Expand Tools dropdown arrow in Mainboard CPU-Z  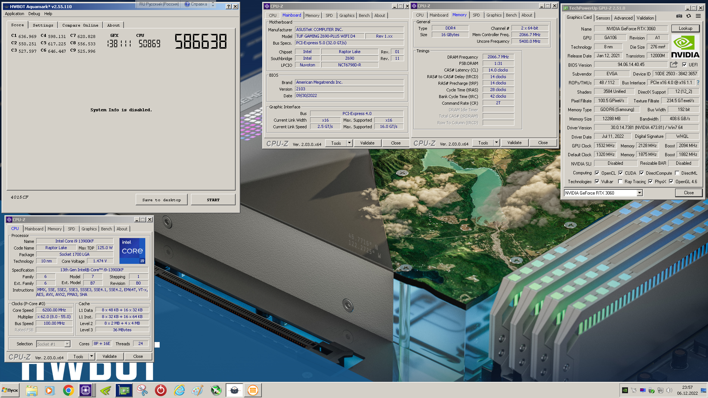click(x=349, y=143)
